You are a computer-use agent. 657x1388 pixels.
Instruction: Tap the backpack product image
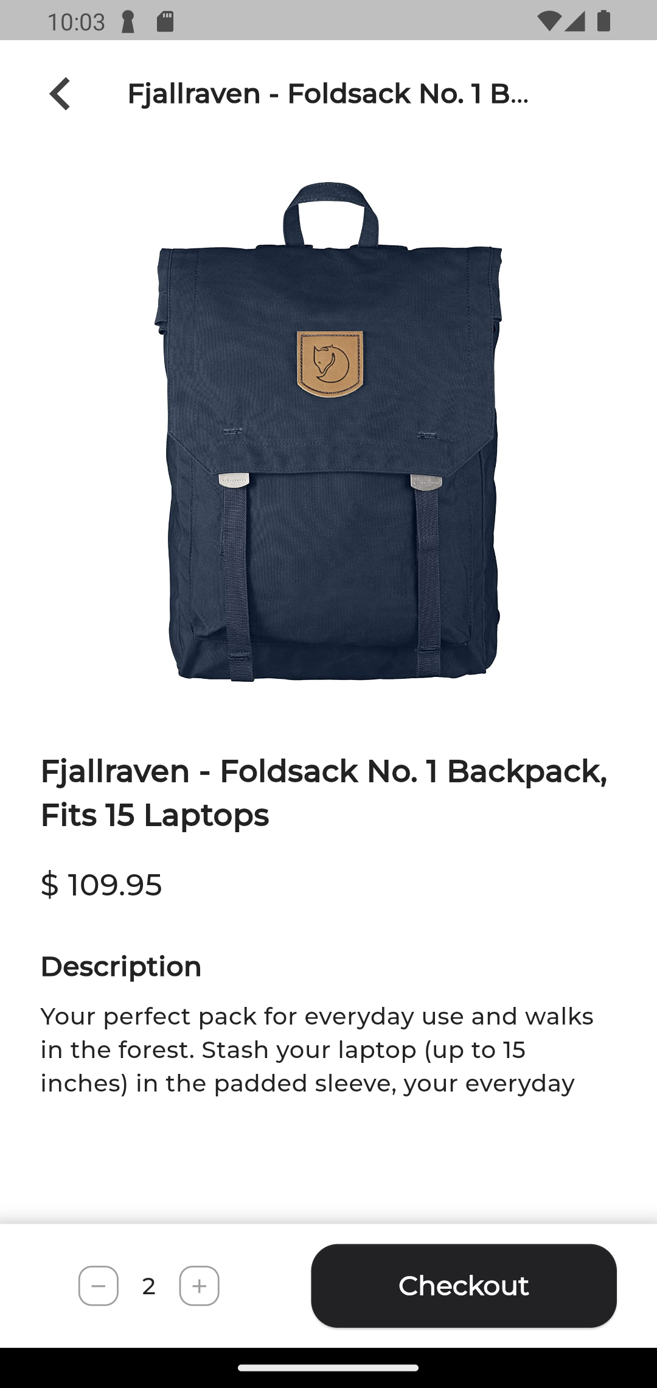(x=328, y=431)
